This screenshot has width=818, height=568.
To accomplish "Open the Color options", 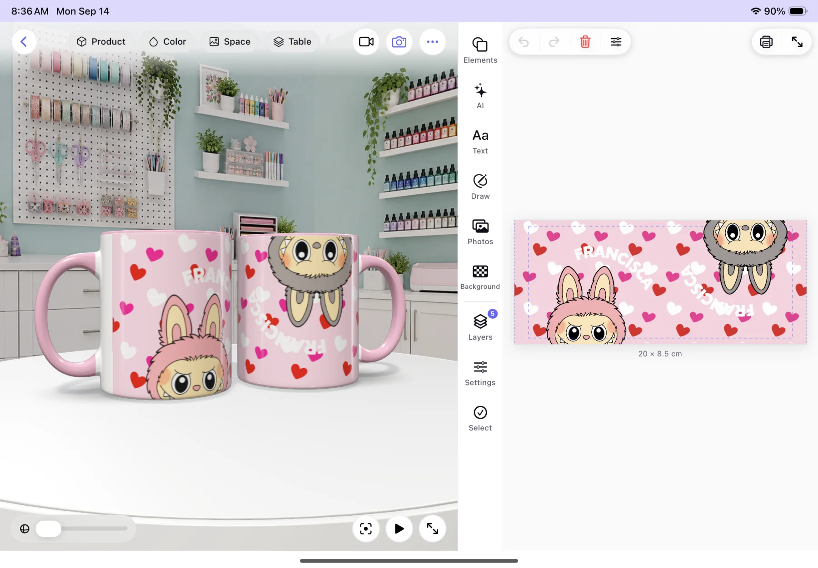I will (167, 42).
